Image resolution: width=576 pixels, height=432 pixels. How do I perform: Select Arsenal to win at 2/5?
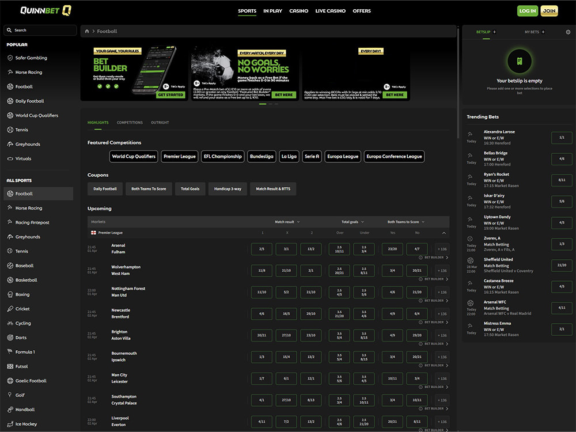(x=262, y=249)
